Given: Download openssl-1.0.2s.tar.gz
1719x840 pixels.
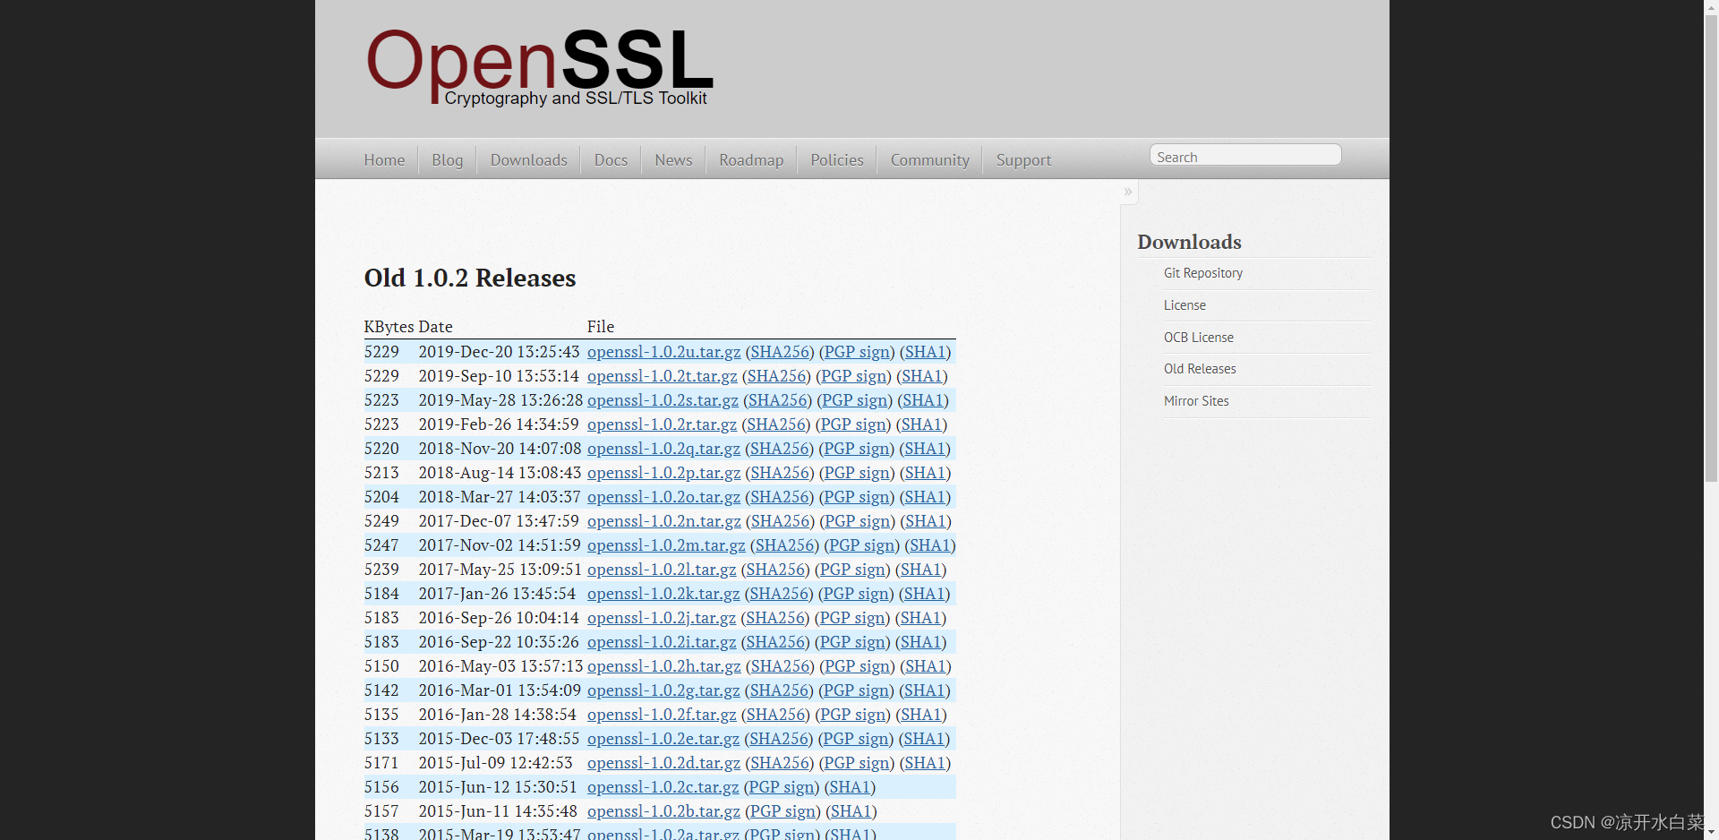Looking at the screenshot, I should pos(663,400).
